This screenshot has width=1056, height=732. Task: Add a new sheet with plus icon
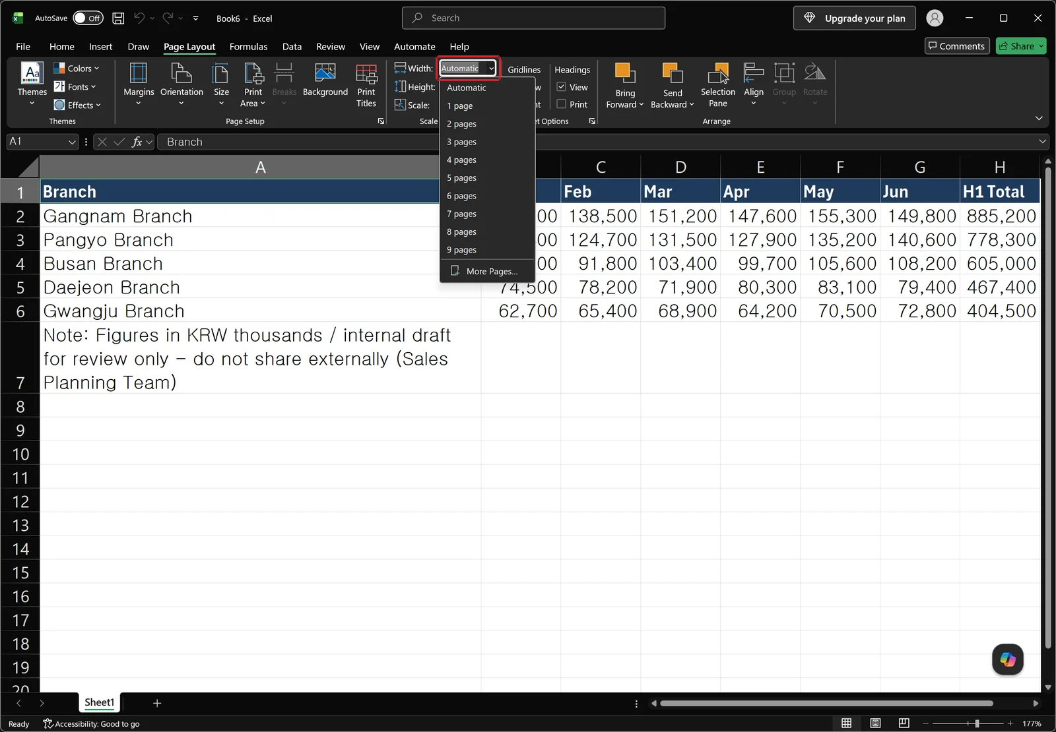(157, 703)
